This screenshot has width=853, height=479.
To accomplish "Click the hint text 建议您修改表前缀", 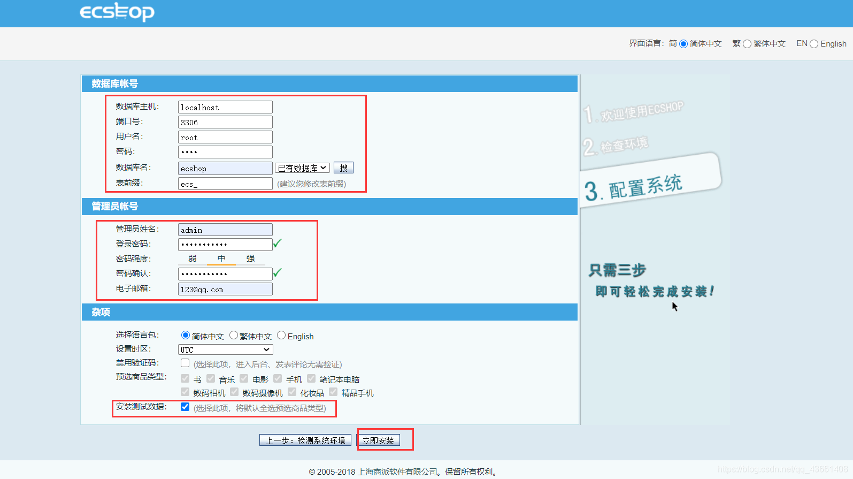I will 311,184.
